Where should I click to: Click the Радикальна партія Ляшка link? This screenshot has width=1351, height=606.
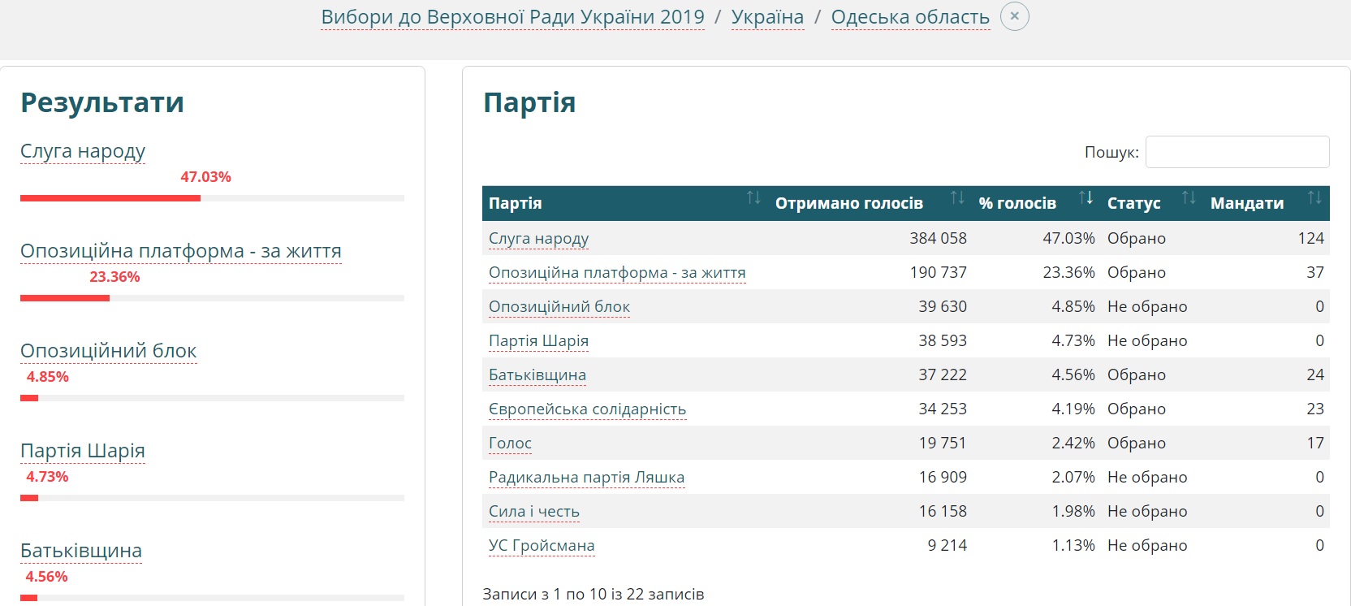(586, 478)
